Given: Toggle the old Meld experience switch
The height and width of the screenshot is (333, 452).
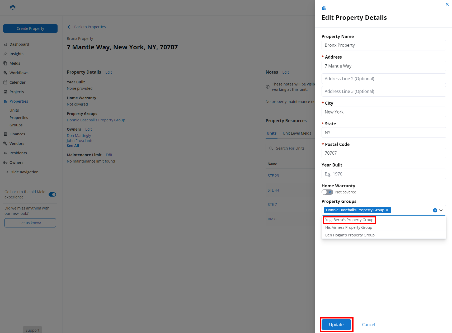Looking at the screenshot, I should pos(52,194).
